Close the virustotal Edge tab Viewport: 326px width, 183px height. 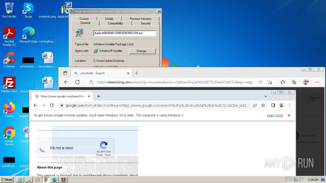(x=128, y=73)
